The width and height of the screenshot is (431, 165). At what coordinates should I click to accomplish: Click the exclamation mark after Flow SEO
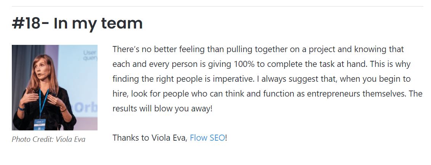(x=226, y=138)
